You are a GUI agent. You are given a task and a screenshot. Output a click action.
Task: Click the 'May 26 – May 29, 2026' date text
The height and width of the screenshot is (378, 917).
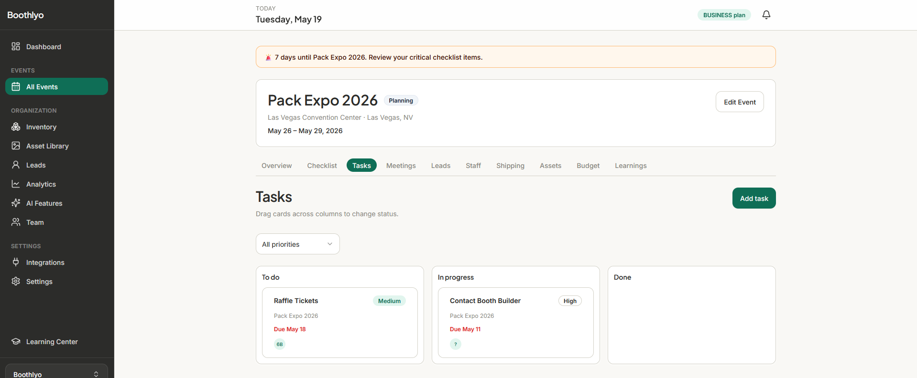(305, 131)
